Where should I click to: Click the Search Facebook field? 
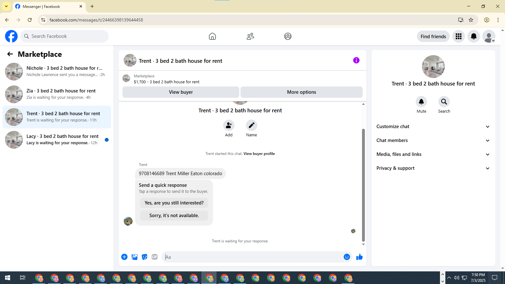click(65, 36)
